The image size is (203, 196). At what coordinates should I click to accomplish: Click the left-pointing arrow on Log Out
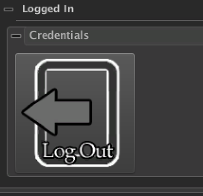click(56, 112)
